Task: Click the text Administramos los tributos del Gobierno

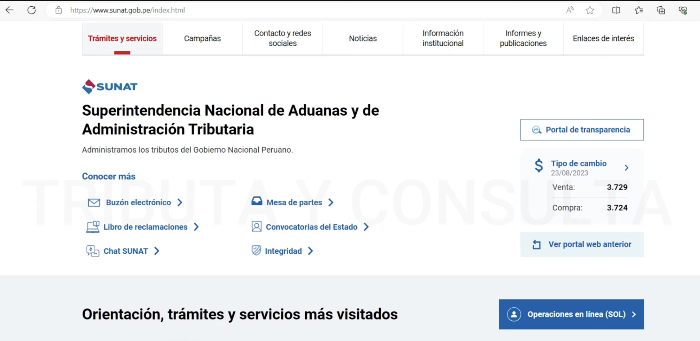Action: point(187,150)
